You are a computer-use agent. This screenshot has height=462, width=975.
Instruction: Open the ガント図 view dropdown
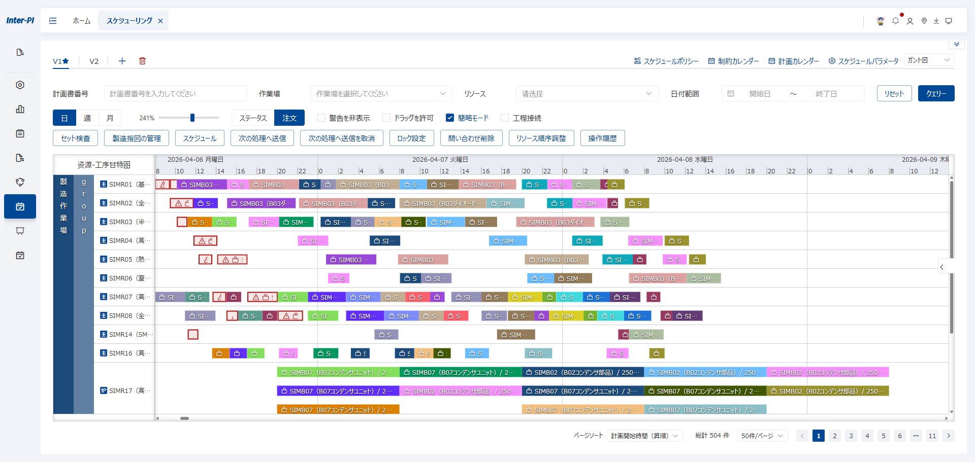tap(929, 60)
